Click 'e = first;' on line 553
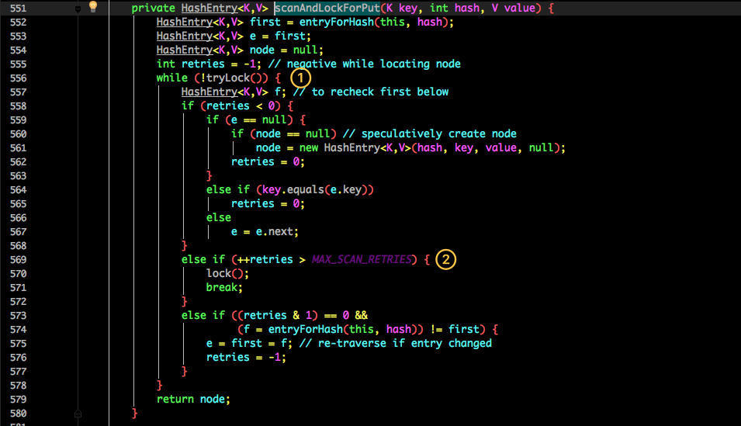741x426 pixels. click(x=280, y=36)
